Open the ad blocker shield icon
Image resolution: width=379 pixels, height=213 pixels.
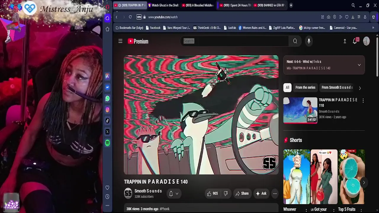[335, 17]
